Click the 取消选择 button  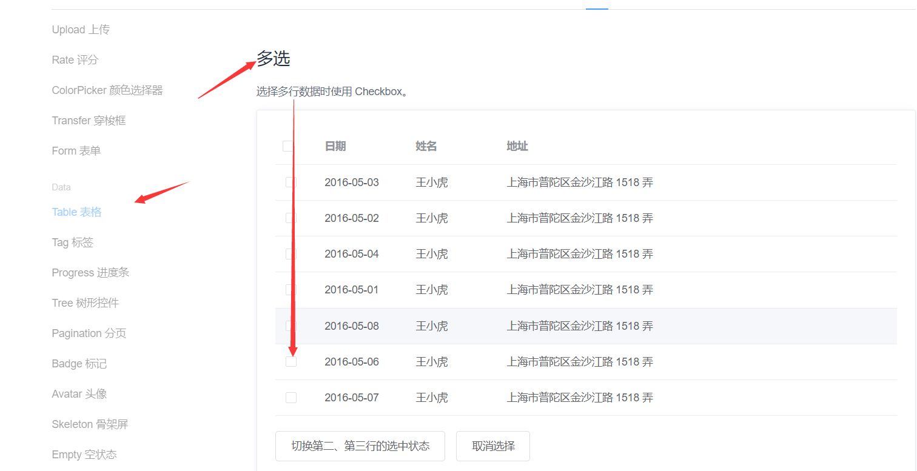(x=492, y=445)
